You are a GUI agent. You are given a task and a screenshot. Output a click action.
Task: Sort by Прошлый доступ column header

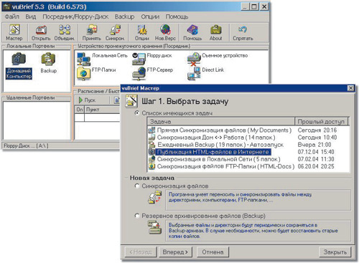click(321, 121)
